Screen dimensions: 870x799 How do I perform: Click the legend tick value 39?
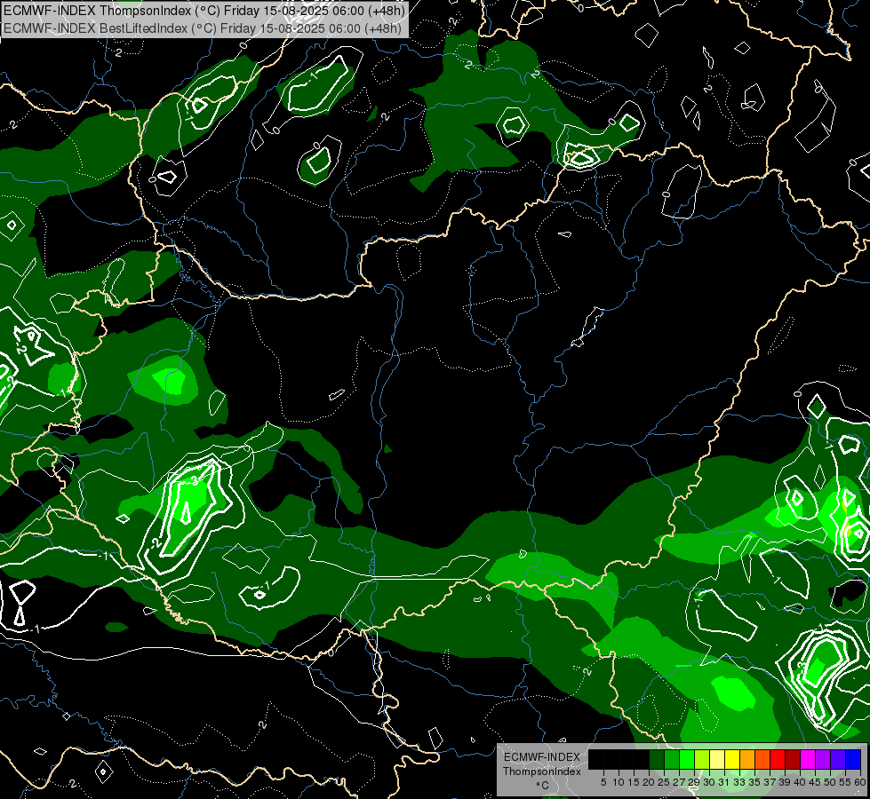[785, 782]
